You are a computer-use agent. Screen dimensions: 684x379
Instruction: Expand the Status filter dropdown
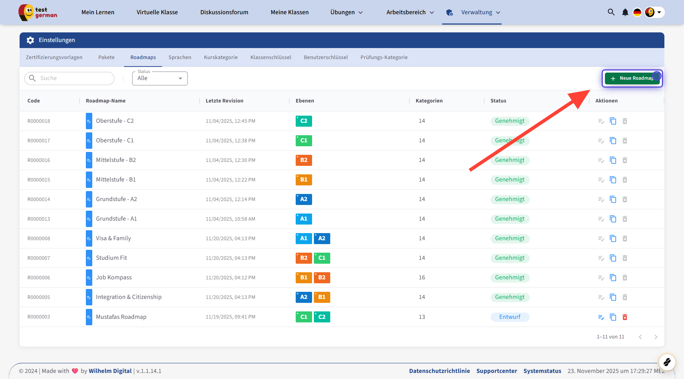tap(160, 78)
